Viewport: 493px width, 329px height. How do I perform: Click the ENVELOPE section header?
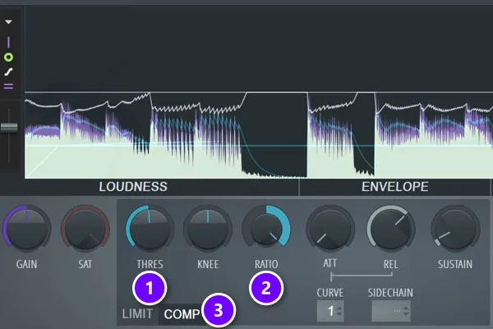point(395,187)
